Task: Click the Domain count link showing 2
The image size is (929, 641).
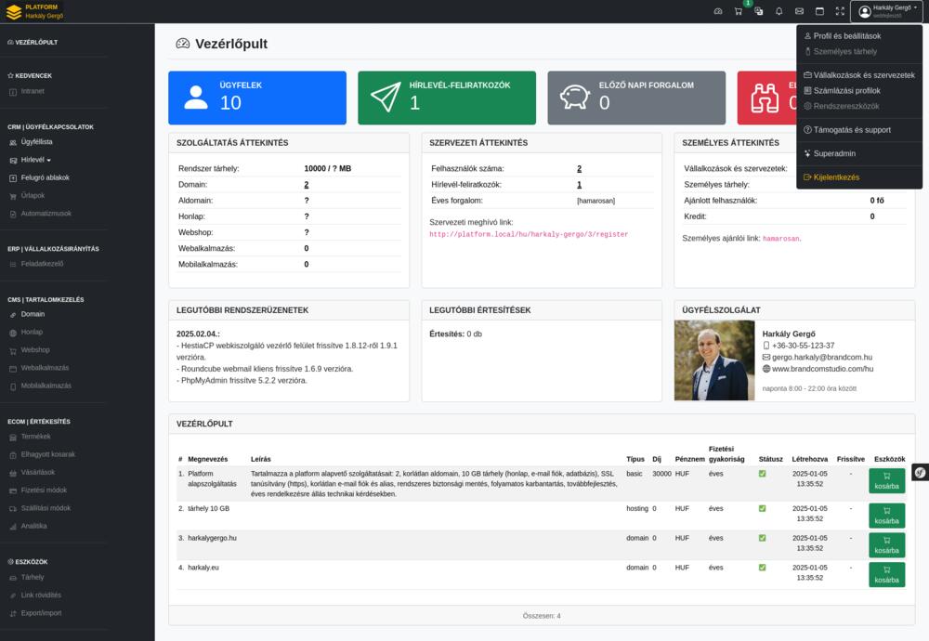Action: click(306, 185)
